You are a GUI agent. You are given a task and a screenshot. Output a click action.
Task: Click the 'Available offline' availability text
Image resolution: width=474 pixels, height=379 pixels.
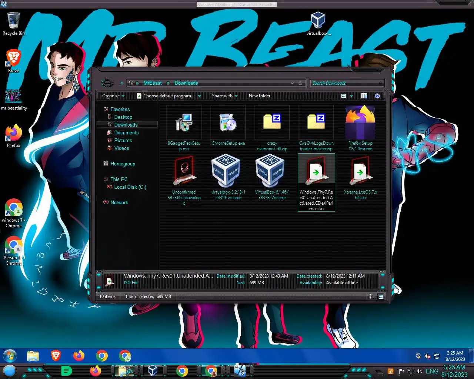click(x=342, y=283)
